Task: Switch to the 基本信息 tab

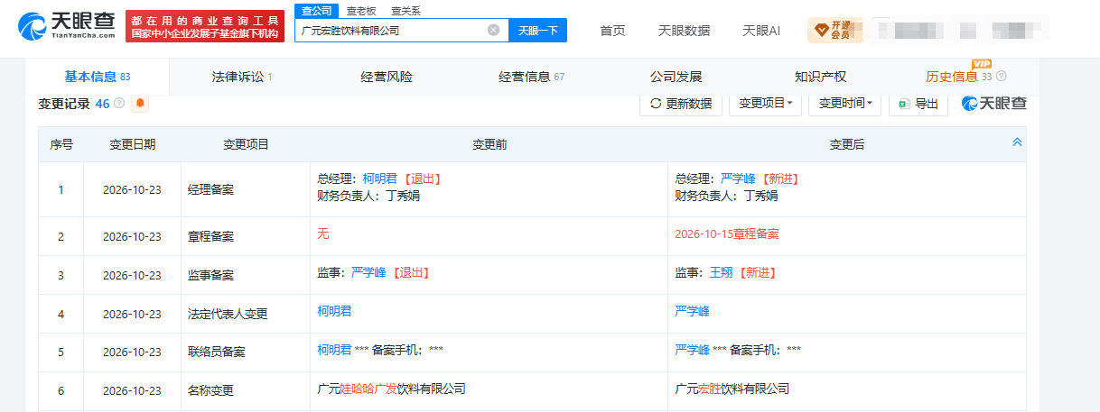Action: tap(97, 77)
